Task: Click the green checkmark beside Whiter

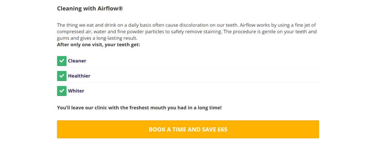Action: (62, 91)
